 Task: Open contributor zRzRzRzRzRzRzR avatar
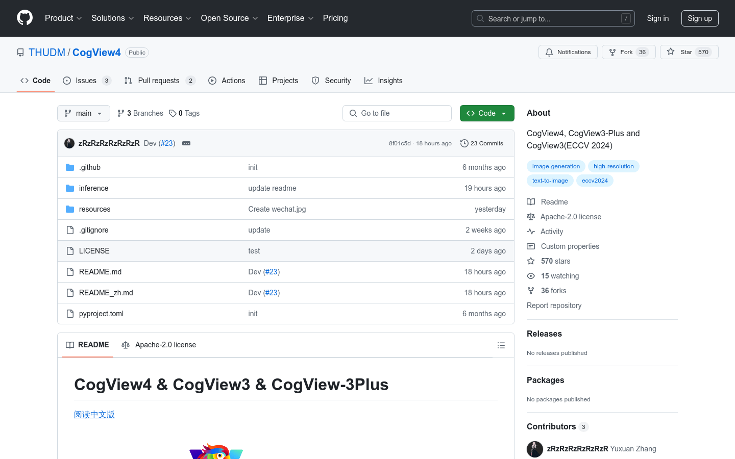535,449
